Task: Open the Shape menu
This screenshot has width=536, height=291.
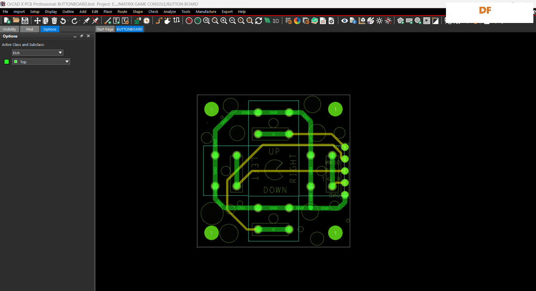Action: click(138, 11)
